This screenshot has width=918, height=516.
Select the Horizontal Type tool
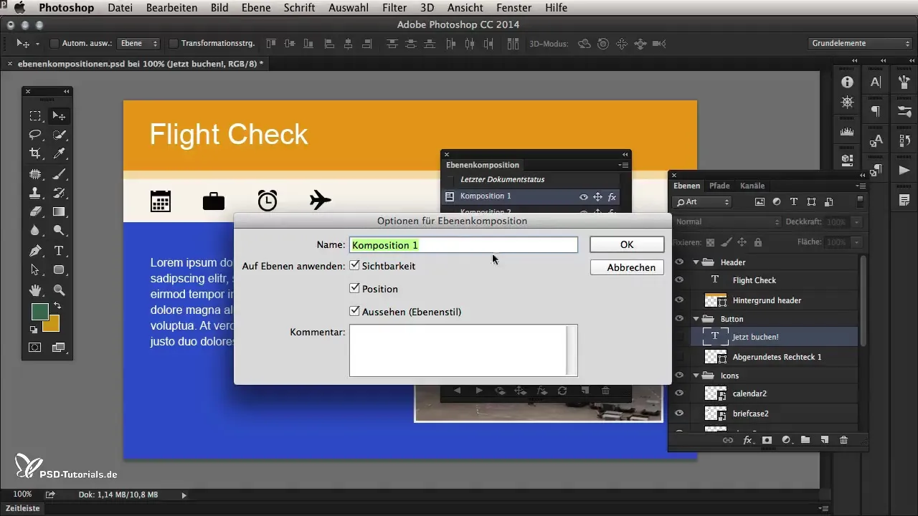coord(59,251)
